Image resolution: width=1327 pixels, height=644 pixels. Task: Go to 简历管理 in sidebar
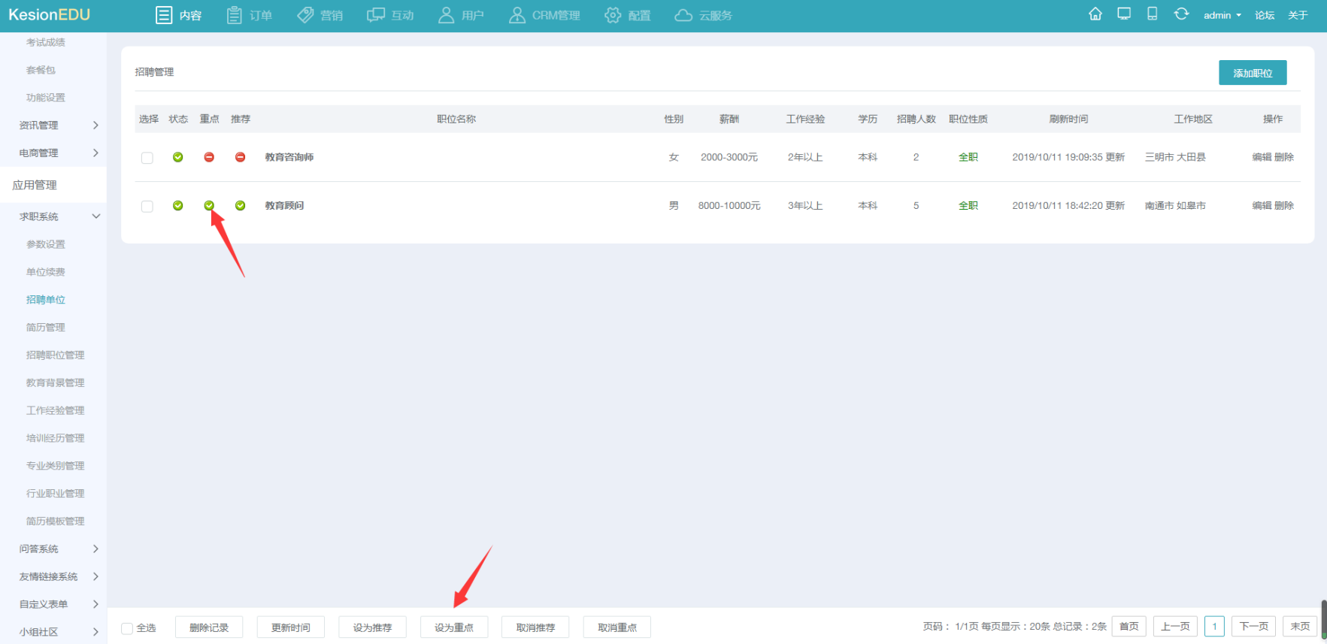coord(46,328)
